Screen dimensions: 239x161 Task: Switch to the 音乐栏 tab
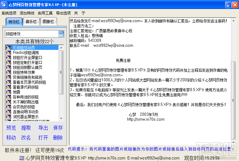pos(31,22)
